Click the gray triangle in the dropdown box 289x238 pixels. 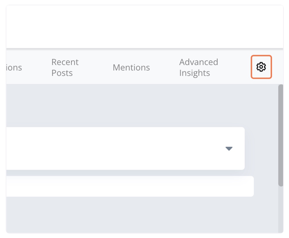(229, 149)
